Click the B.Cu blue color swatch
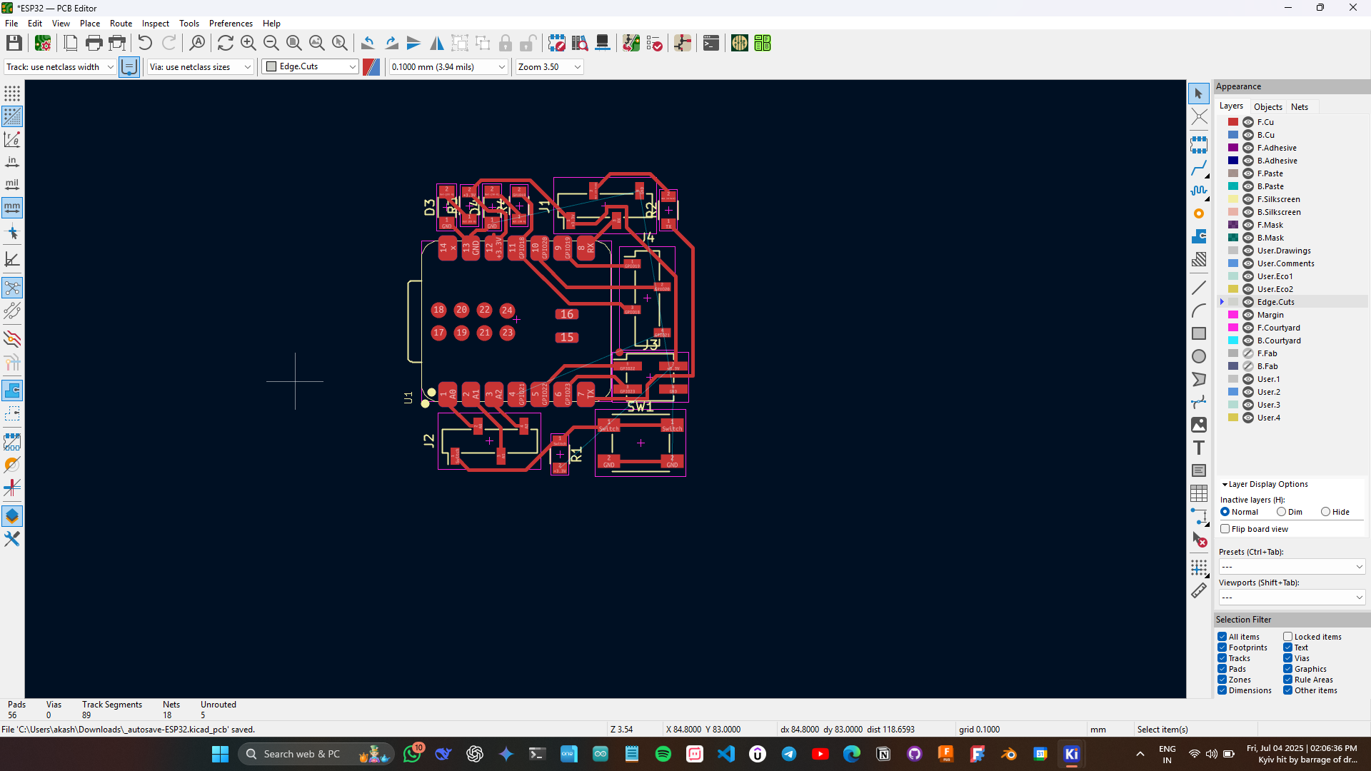The image size is (1371, 771). pyautogui.click(x=1233, y=135)
